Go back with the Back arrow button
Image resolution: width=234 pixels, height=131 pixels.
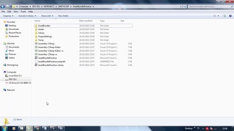(3, 7)
